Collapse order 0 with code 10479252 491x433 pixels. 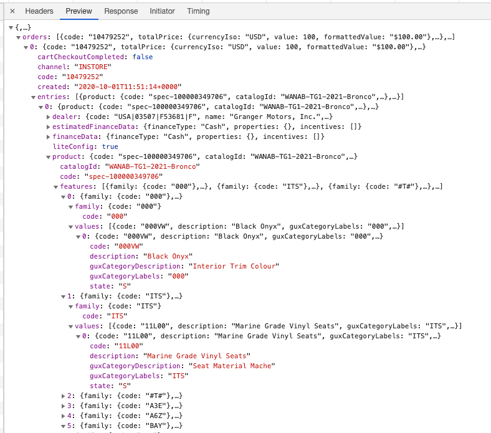26,47
